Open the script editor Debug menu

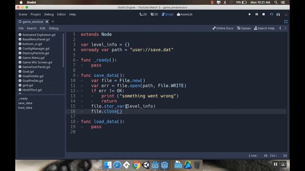(53, 28)
